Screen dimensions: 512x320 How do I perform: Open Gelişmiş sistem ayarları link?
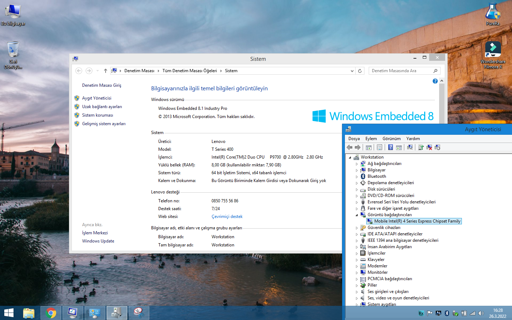104,124
